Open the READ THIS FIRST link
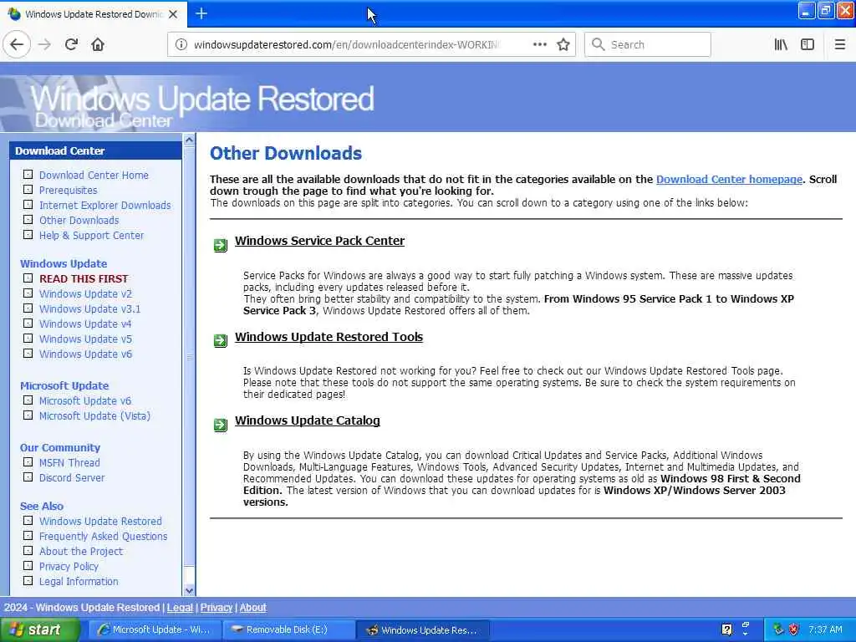Image resolution: width=856 pixels, height=642 pixels. point(84,278)
